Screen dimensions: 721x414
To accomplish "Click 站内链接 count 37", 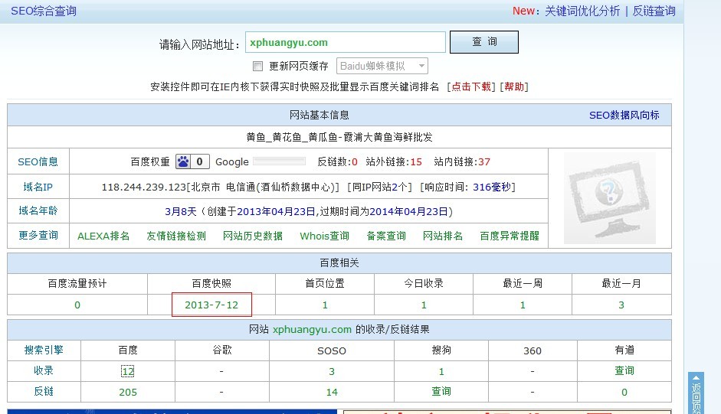I will pos(484,161).
